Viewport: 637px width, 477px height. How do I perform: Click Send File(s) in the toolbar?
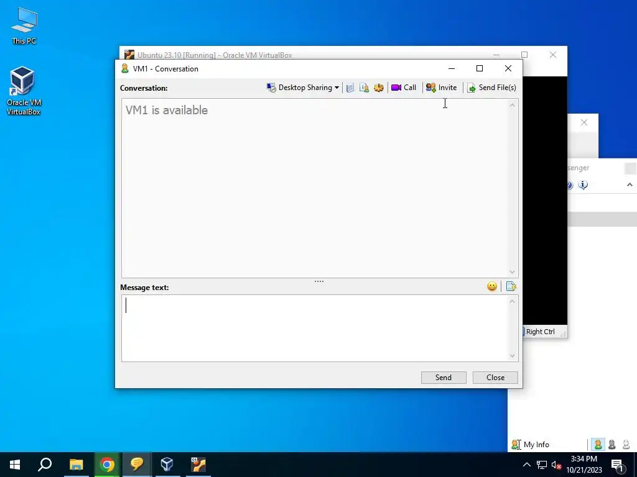(x=491, y=88)
